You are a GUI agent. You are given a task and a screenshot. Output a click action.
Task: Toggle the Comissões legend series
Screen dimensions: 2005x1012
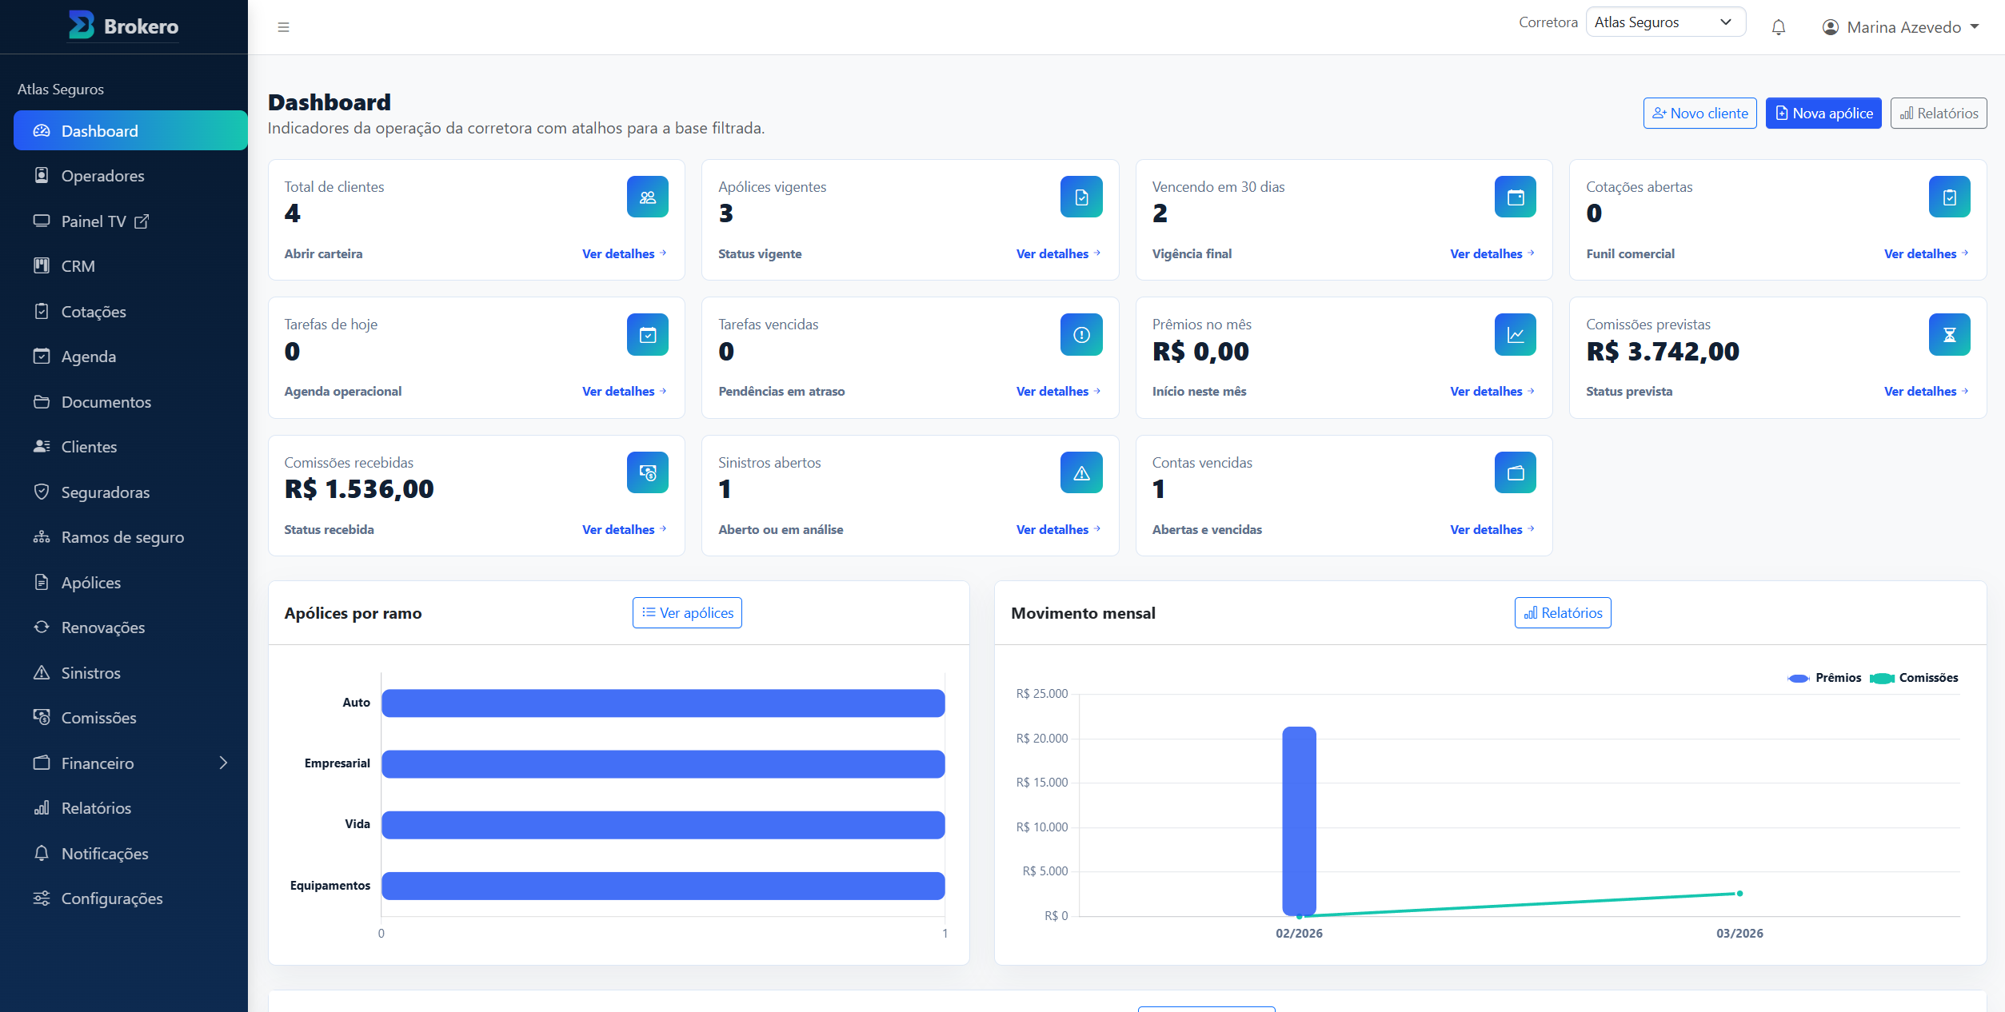point(1914,678)
